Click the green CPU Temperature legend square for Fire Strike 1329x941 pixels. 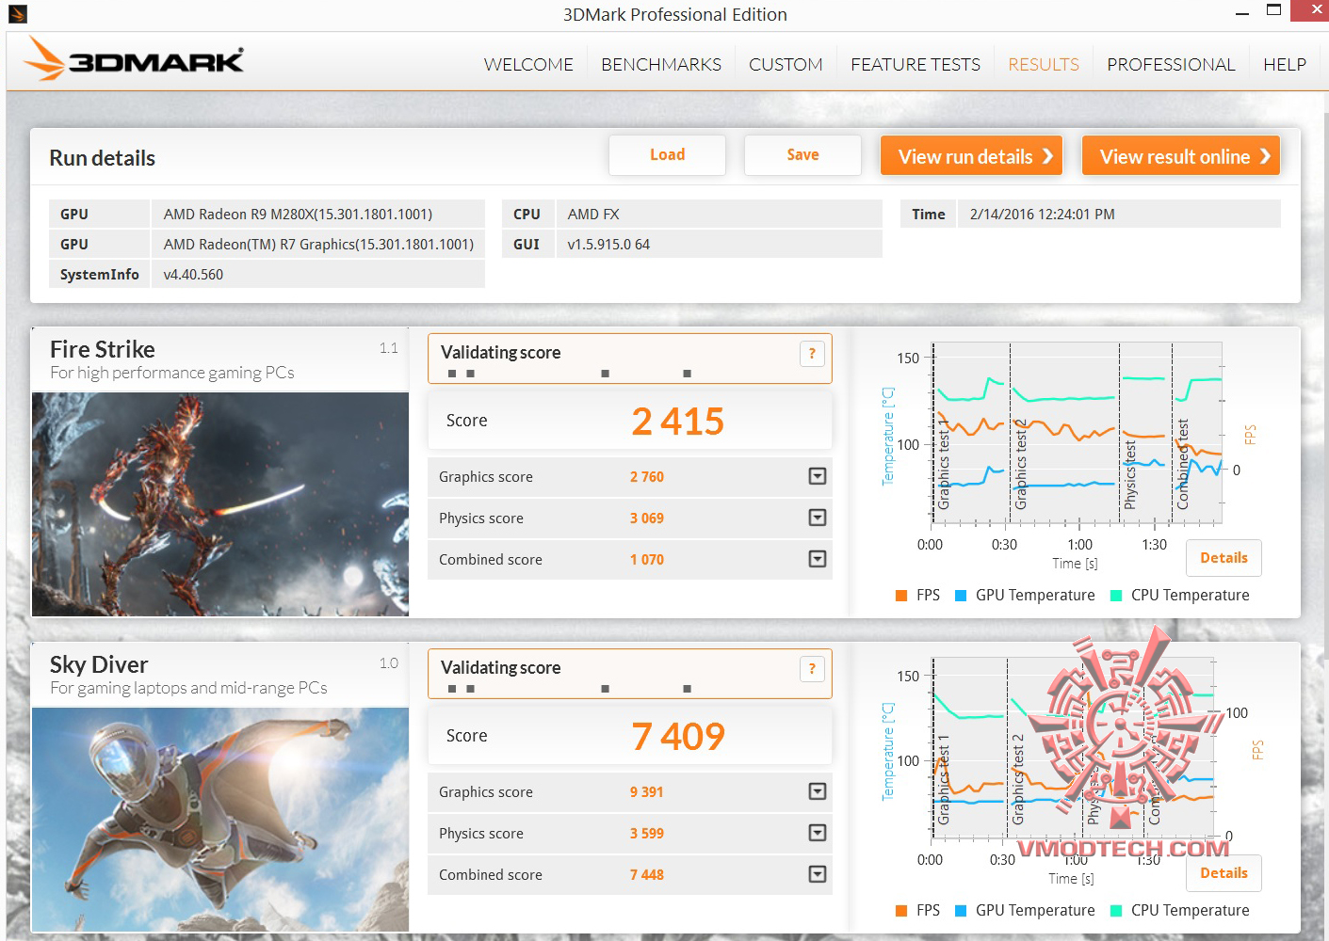point(1116,596)
